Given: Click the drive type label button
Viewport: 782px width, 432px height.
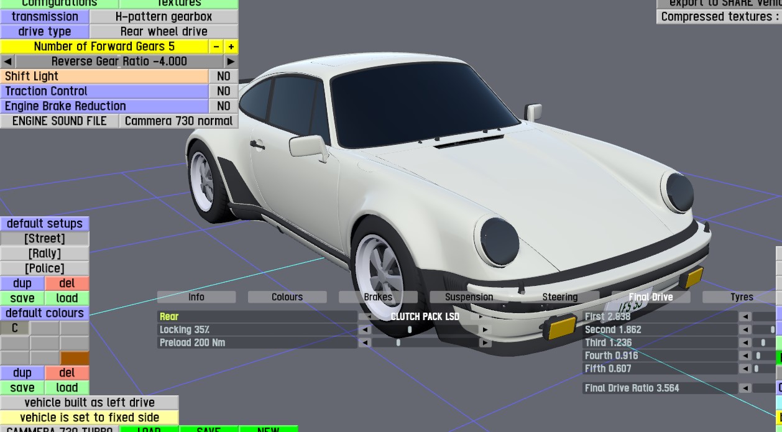Looking at the screenshot, I should point(45,32).
